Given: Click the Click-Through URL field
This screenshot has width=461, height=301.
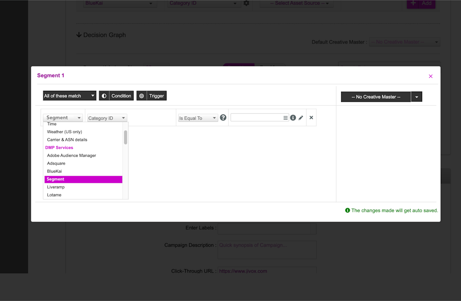Looking at the screenshot, I should pyautogui.click(x=267, y=270).
